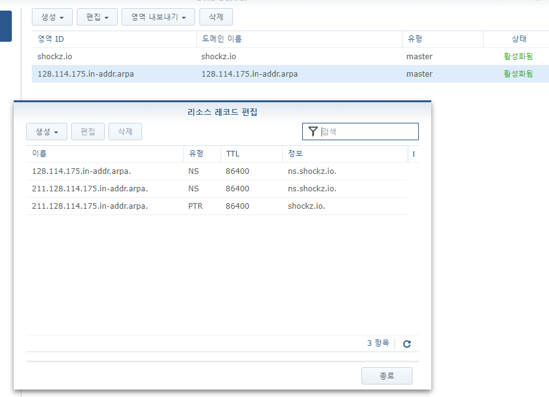Select the 128.114.175.in-addr.arpa zone row

[x=187, y=74]
